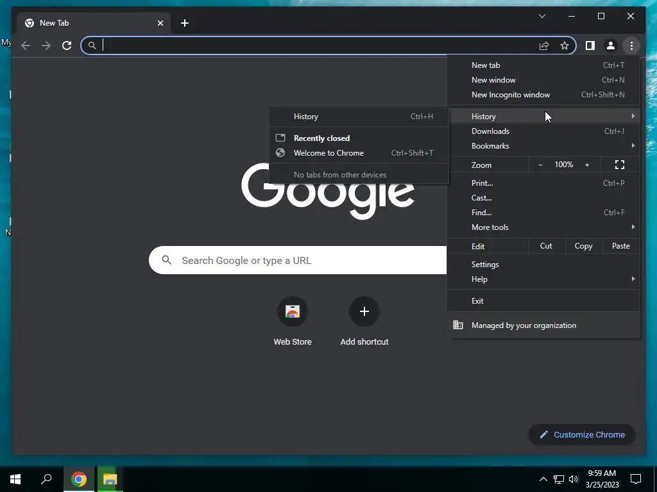This screenshot has height=492, width=657.
Task: Open taskbar search magnifier
Action: [x=46, y=479]
